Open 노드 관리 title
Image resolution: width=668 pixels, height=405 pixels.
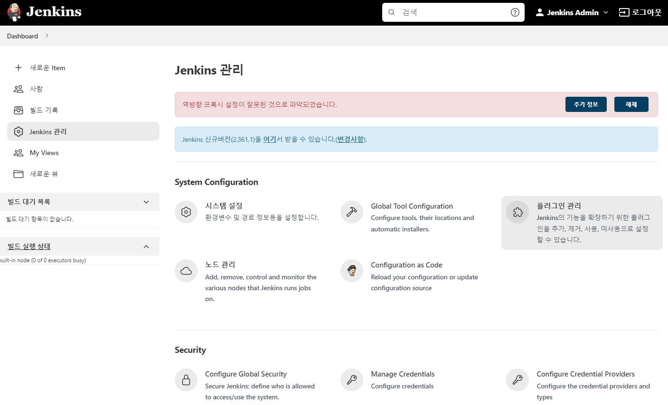click(x=220, y=265)
